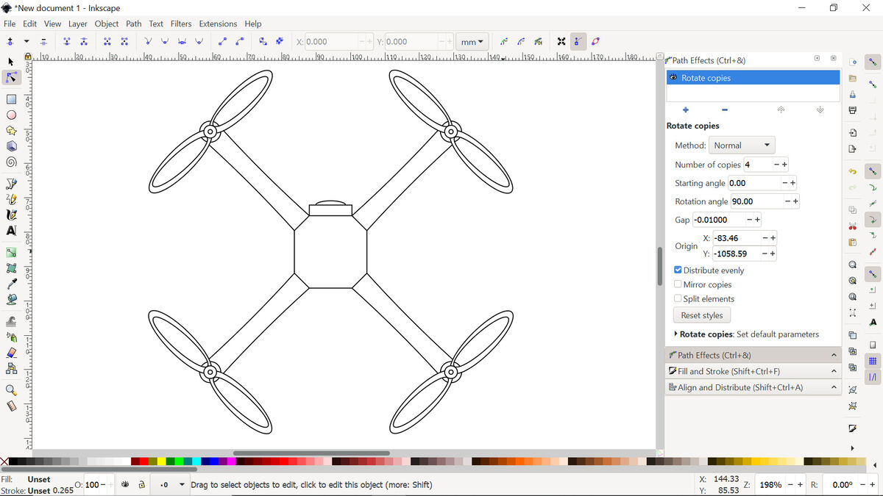Toggle visibility eye of Rotate copies effect
Screen dimensions: 883x496
[673, 77]
